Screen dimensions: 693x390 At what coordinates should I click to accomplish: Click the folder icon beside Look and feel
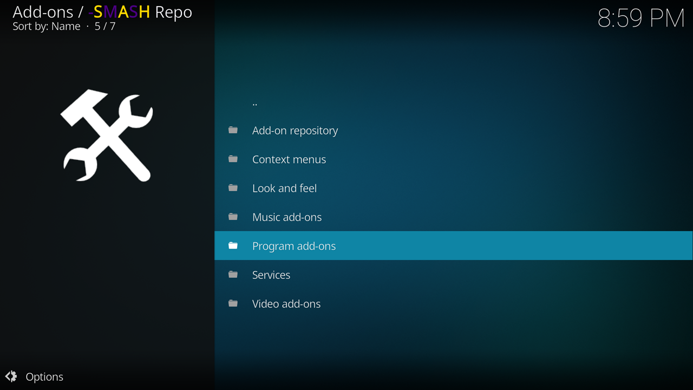233,188
